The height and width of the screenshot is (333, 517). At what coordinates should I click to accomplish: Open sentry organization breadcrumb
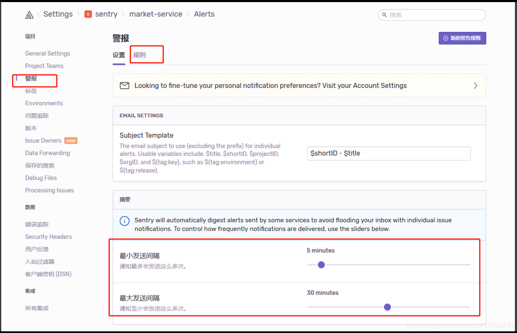(106, 14)
